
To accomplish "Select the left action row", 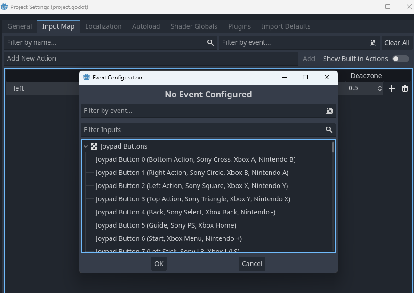I will tap(42, 88).
